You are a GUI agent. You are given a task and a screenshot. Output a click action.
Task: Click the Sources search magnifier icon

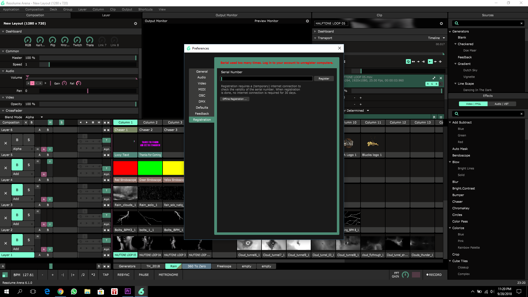457,23
